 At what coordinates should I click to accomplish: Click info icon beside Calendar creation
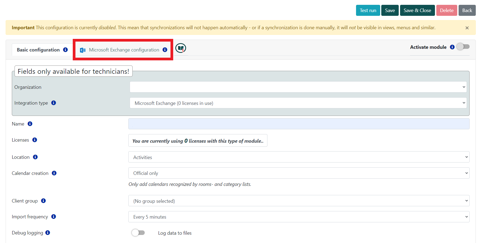(x=54, y=173)
